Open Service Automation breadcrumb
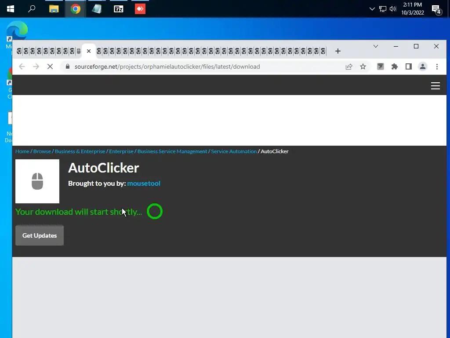450x338 pixels. 234,151
